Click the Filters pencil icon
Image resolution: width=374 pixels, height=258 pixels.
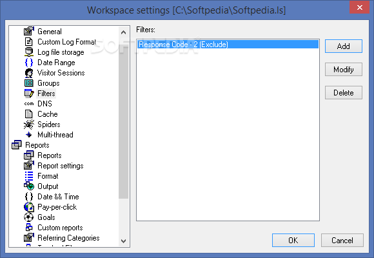click(29, 94)
